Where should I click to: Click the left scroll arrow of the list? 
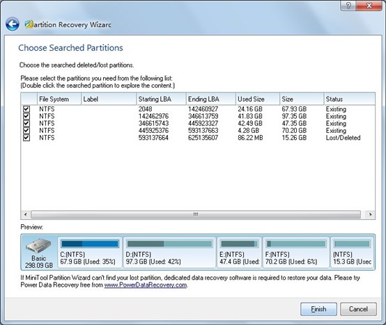(26, 214)
